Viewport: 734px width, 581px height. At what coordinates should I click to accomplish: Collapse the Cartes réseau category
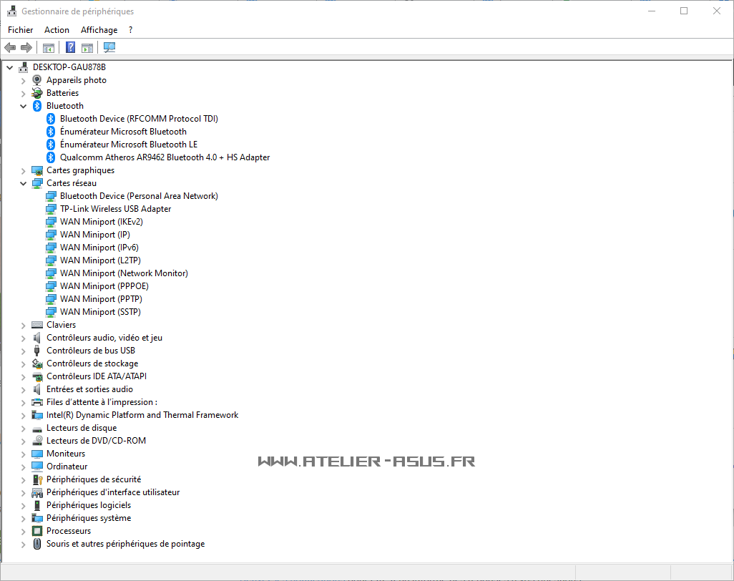point(24,183)
